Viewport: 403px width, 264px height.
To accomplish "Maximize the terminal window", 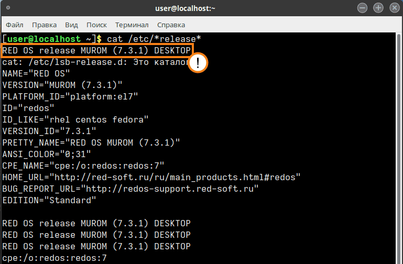I will [x=378, y=8].
